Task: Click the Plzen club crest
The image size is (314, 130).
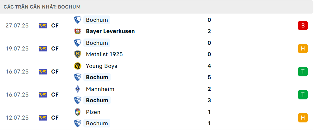Action: pos(78,112)
